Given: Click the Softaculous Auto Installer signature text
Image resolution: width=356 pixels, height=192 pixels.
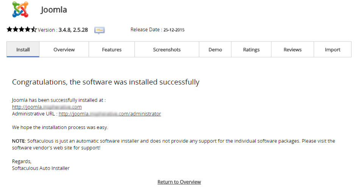Looking at the screenshot, I should pyautogui.click(x=41, y=168).
